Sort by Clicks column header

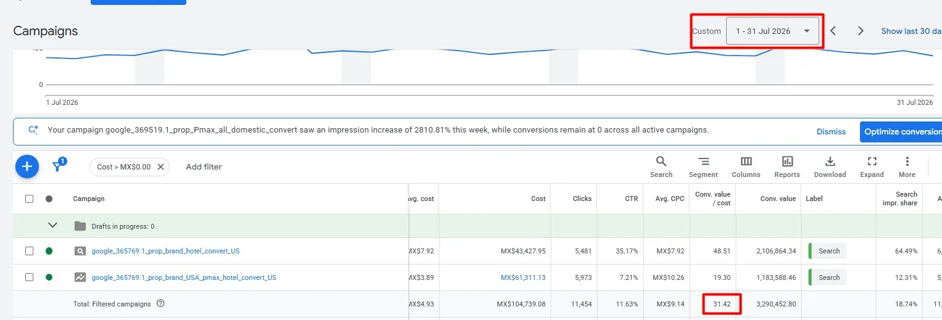pos(582,199)
